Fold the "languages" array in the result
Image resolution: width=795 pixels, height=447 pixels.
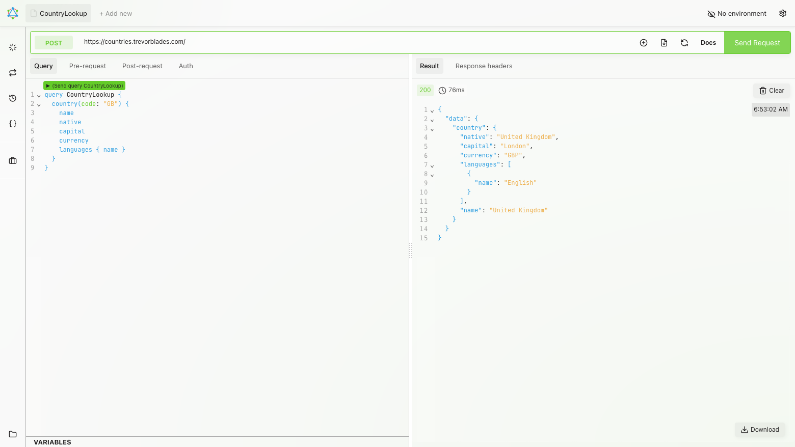tap(432, 166)
